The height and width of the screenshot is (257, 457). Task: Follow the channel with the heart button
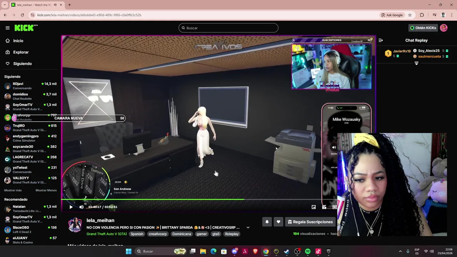[278, 222]
